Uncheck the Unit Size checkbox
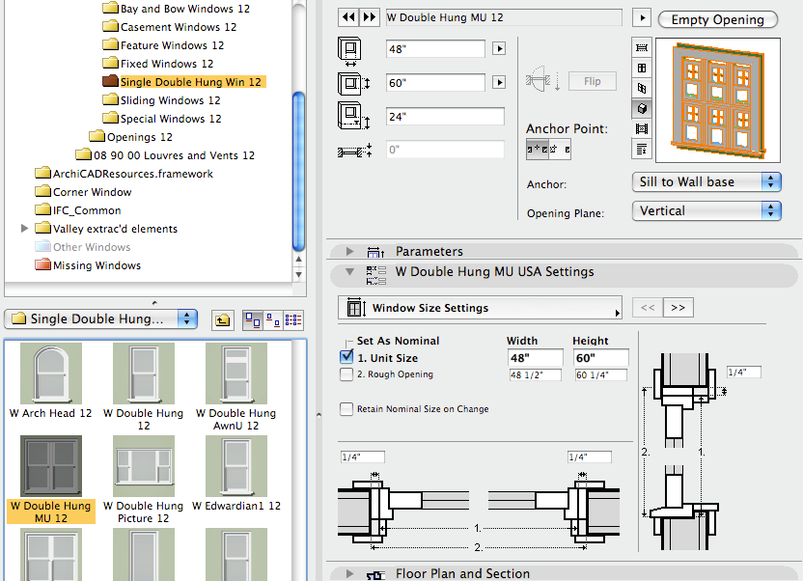Viewport: 803px width, 581px height. (x=346, y=357)
